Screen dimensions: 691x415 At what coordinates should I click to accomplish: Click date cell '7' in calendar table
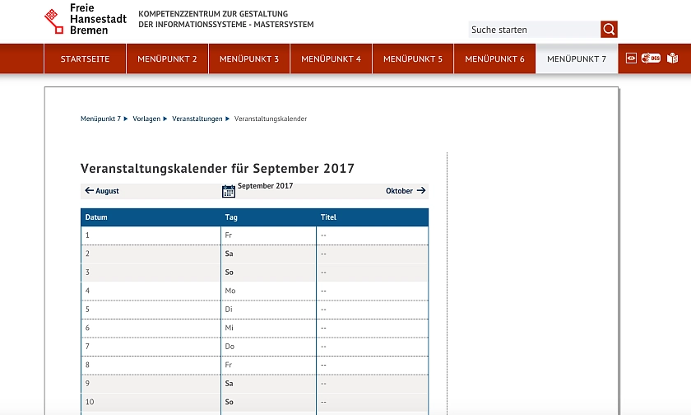click(151, 346)
